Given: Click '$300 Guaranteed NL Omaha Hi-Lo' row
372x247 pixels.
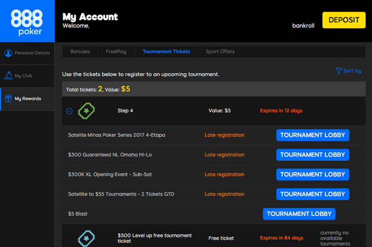Looking at the screenshot, I should pyautogui.click(x=214, y=155).
